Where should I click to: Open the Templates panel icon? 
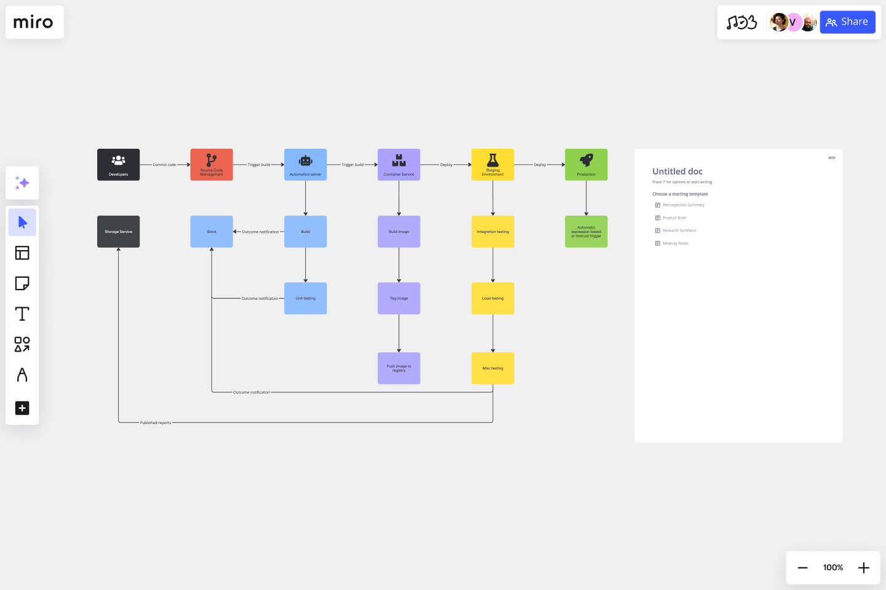coord(22,253)
